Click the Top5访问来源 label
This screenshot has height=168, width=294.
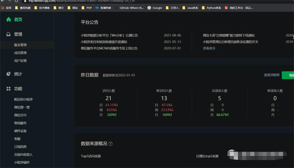point(91,156)
